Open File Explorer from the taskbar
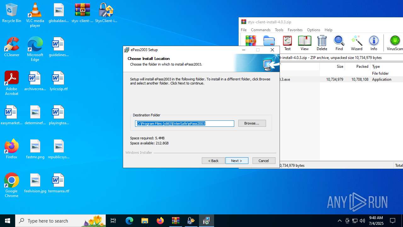Screen dimensions: 403x227 tap(145, 221)
